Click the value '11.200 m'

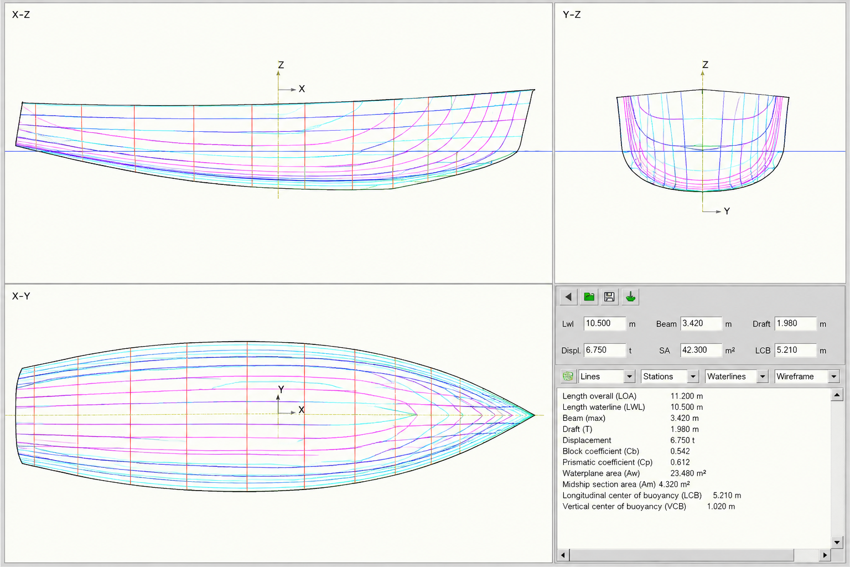click(x=687, y=396)
